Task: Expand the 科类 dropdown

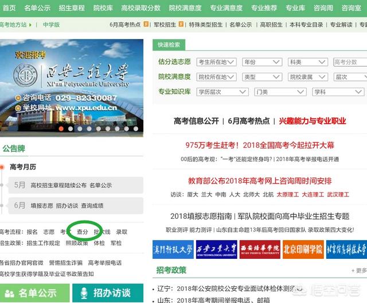Action: click(307, 62)
